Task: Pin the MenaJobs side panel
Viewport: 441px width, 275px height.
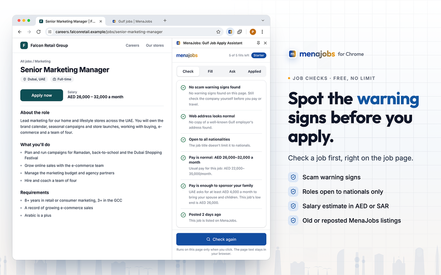Action: (258, 43)
